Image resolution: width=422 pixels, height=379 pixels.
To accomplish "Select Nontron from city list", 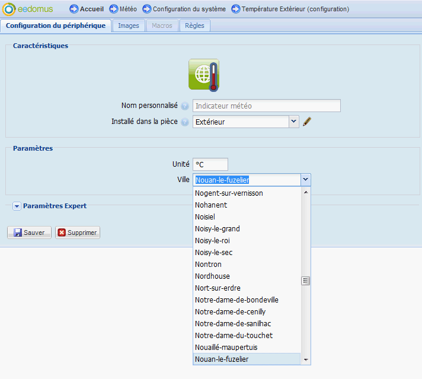I will [247, 265].
